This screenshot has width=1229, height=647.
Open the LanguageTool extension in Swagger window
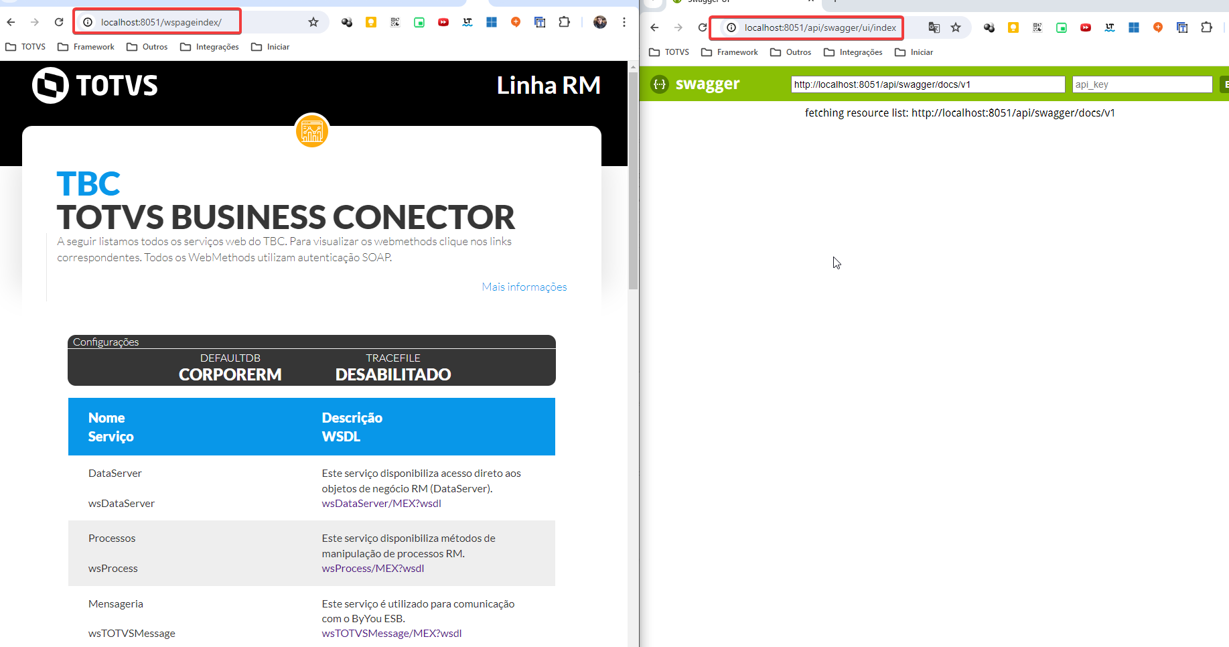(x=1110, y=27)
